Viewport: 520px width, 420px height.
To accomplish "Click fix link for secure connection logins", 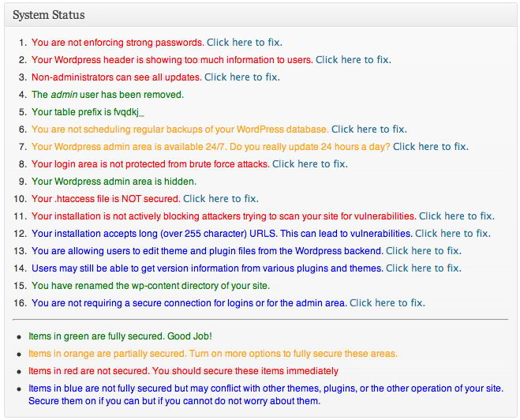I will click(x=387, y=303).
